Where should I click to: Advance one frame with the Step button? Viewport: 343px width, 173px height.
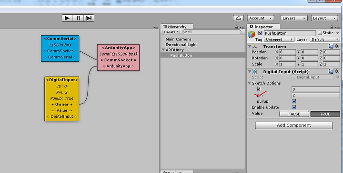click(x=89, y=18)
